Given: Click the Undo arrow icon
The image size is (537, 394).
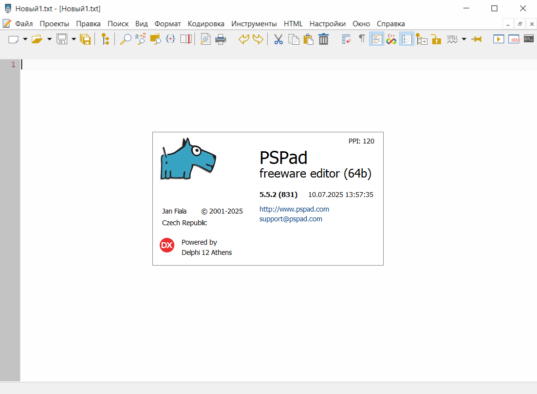Looking at the screenshot, I should [x=243, y=39].
